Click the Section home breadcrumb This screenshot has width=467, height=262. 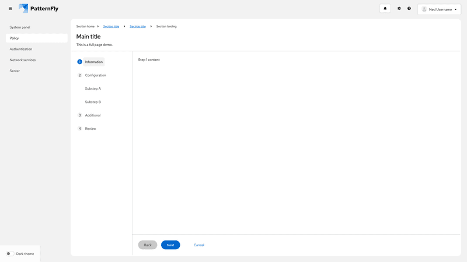(x=85, y=26)
